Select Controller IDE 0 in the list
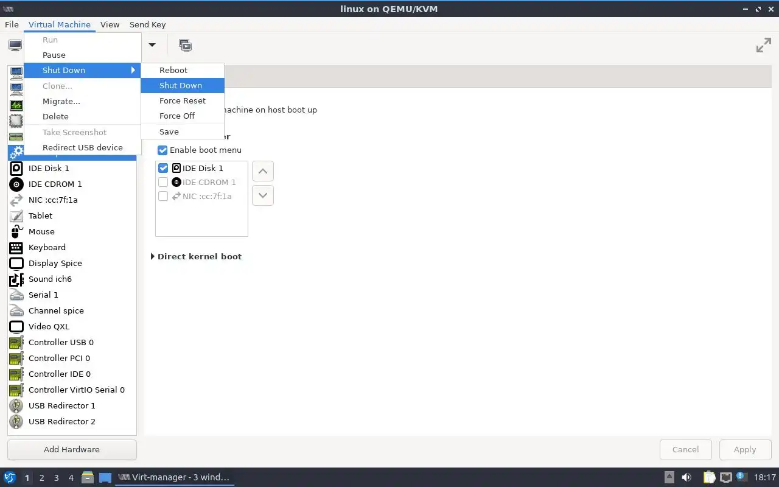The image size is (779, 487). coord(72,374)
